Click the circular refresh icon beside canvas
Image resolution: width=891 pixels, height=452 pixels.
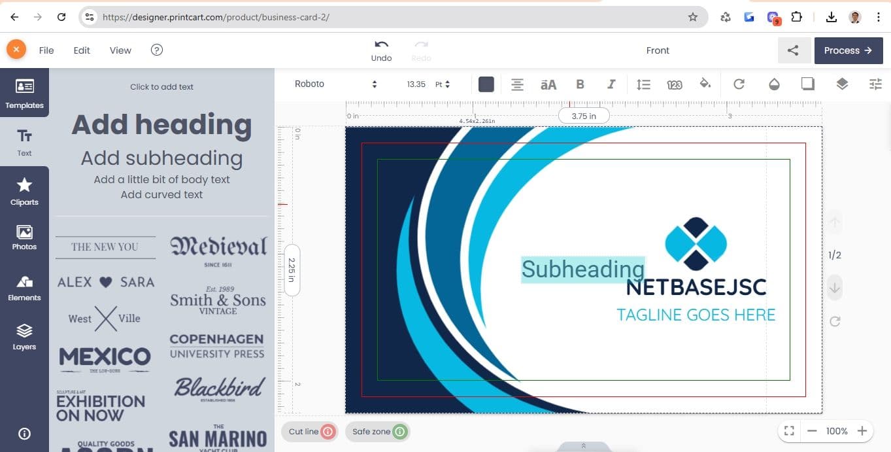[835, 321]
